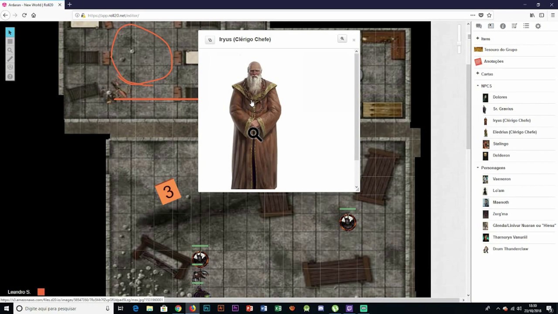Image resolution: width=558 pixels, height=314 pixels.
Task: Open the My Settings gear tab
Action: (538, 26)
